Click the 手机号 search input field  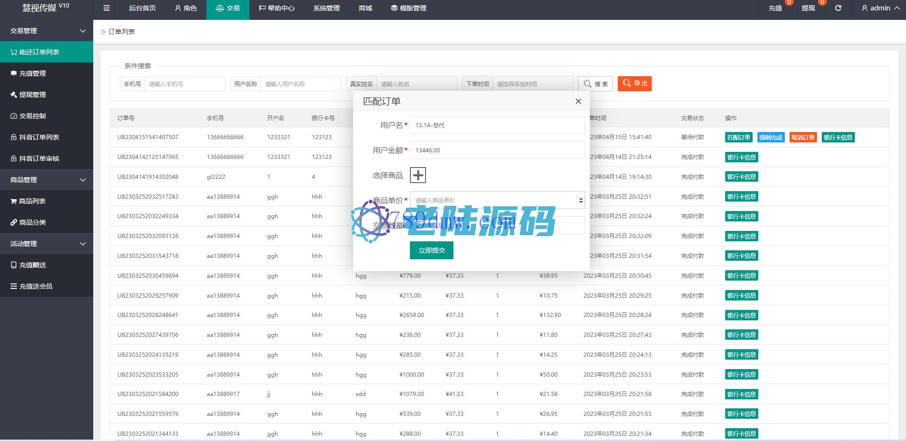pos(185,84)
